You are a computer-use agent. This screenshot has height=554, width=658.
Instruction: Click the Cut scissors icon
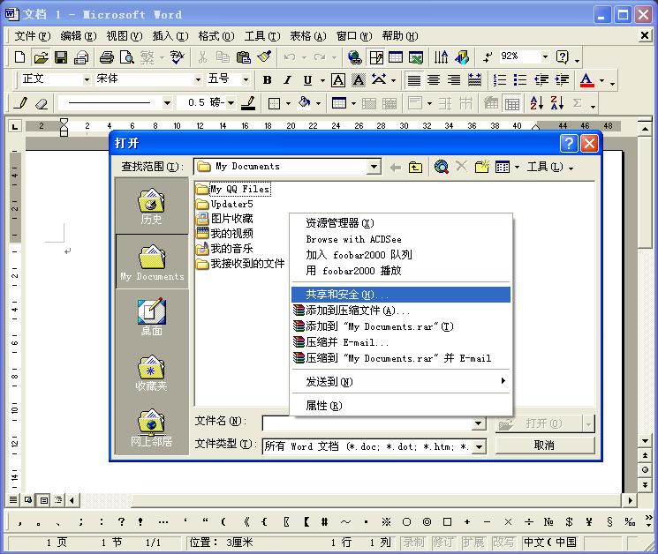click(202, 57)
